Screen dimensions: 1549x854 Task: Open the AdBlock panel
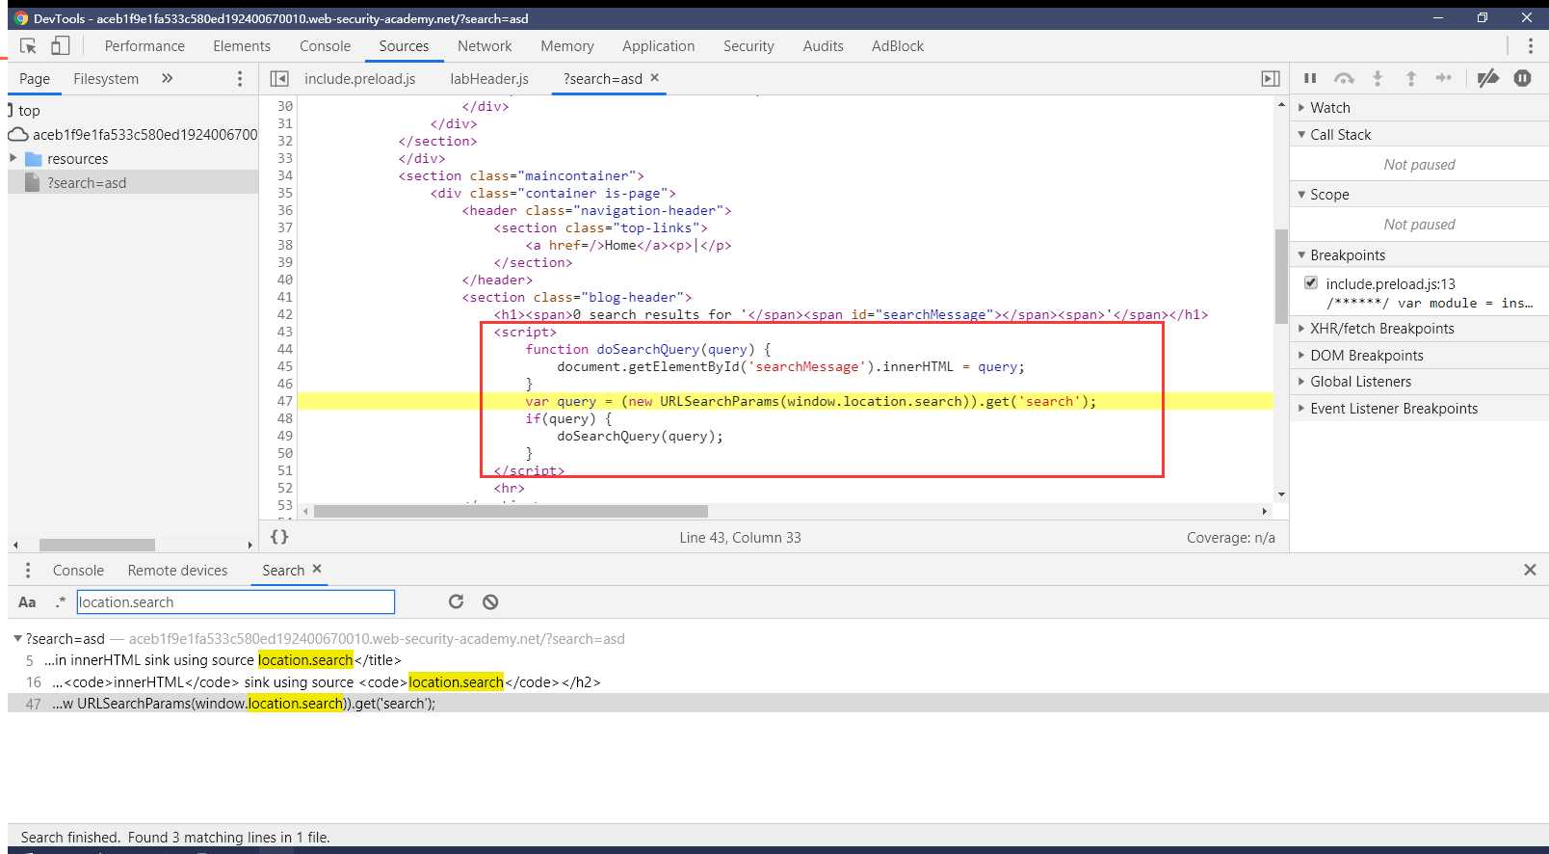click(x=897, y=46)
